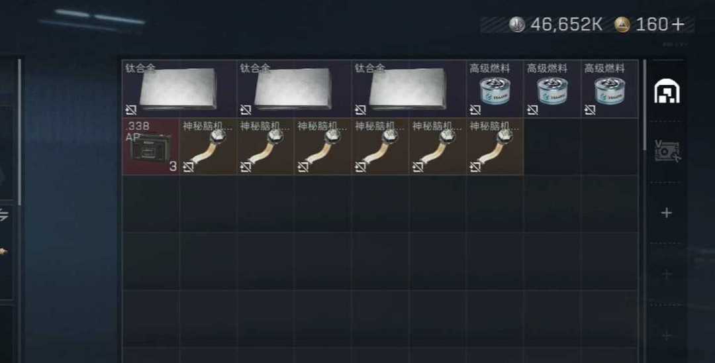Add more gold currency via plus sign

pos(678,24)
